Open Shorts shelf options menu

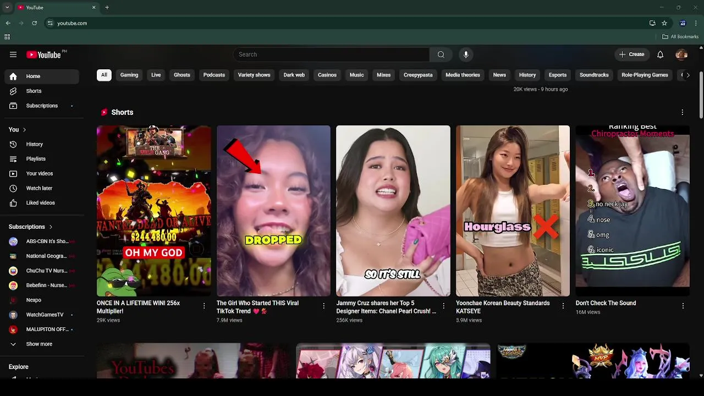tap(683, 112)
